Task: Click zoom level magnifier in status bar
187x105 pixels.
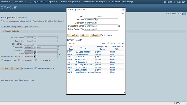Action: pyautogui.click(x=175, y=103)
